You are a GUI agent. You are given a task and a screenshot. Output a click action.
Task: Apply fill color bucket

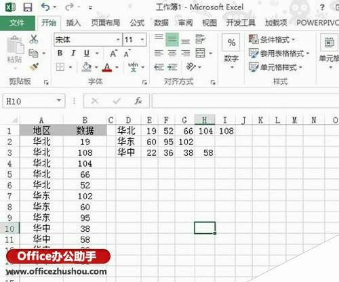(x=87, y=67)
